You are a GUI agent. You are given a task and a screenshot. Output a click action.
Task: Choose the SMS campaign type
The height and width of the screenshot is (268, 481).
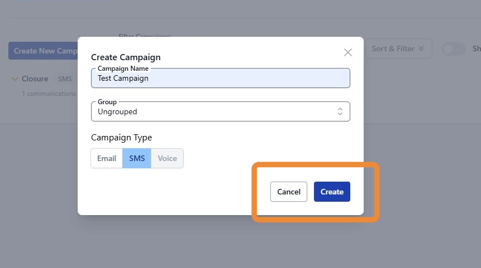pos(137,158)
